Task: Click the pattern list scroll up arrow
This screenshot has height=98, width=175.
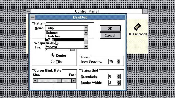Action: tap(86, 33)
